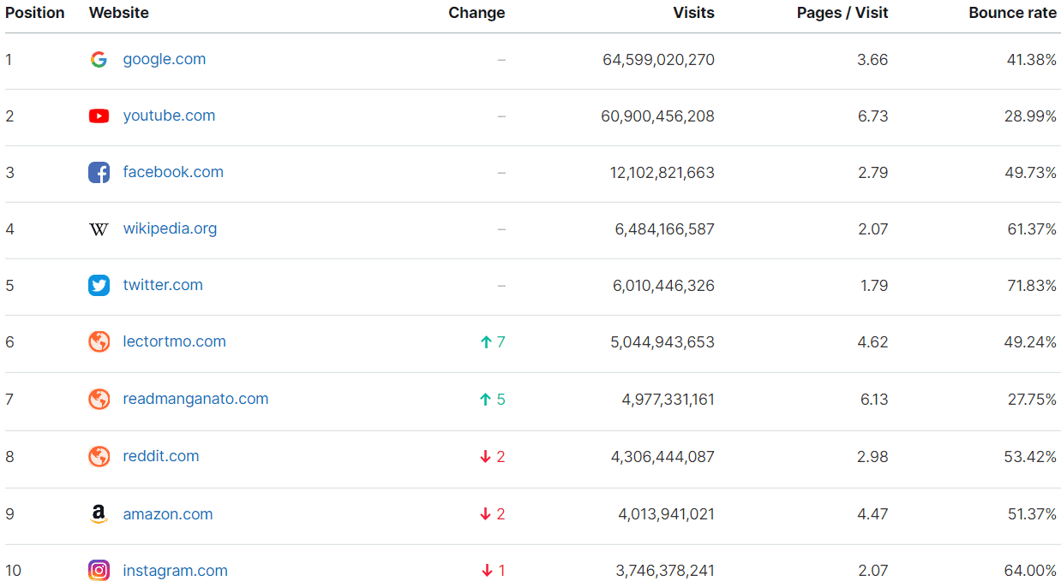
Task: Click the green up 7 change indicator
Action: click(x=493, y=342)
